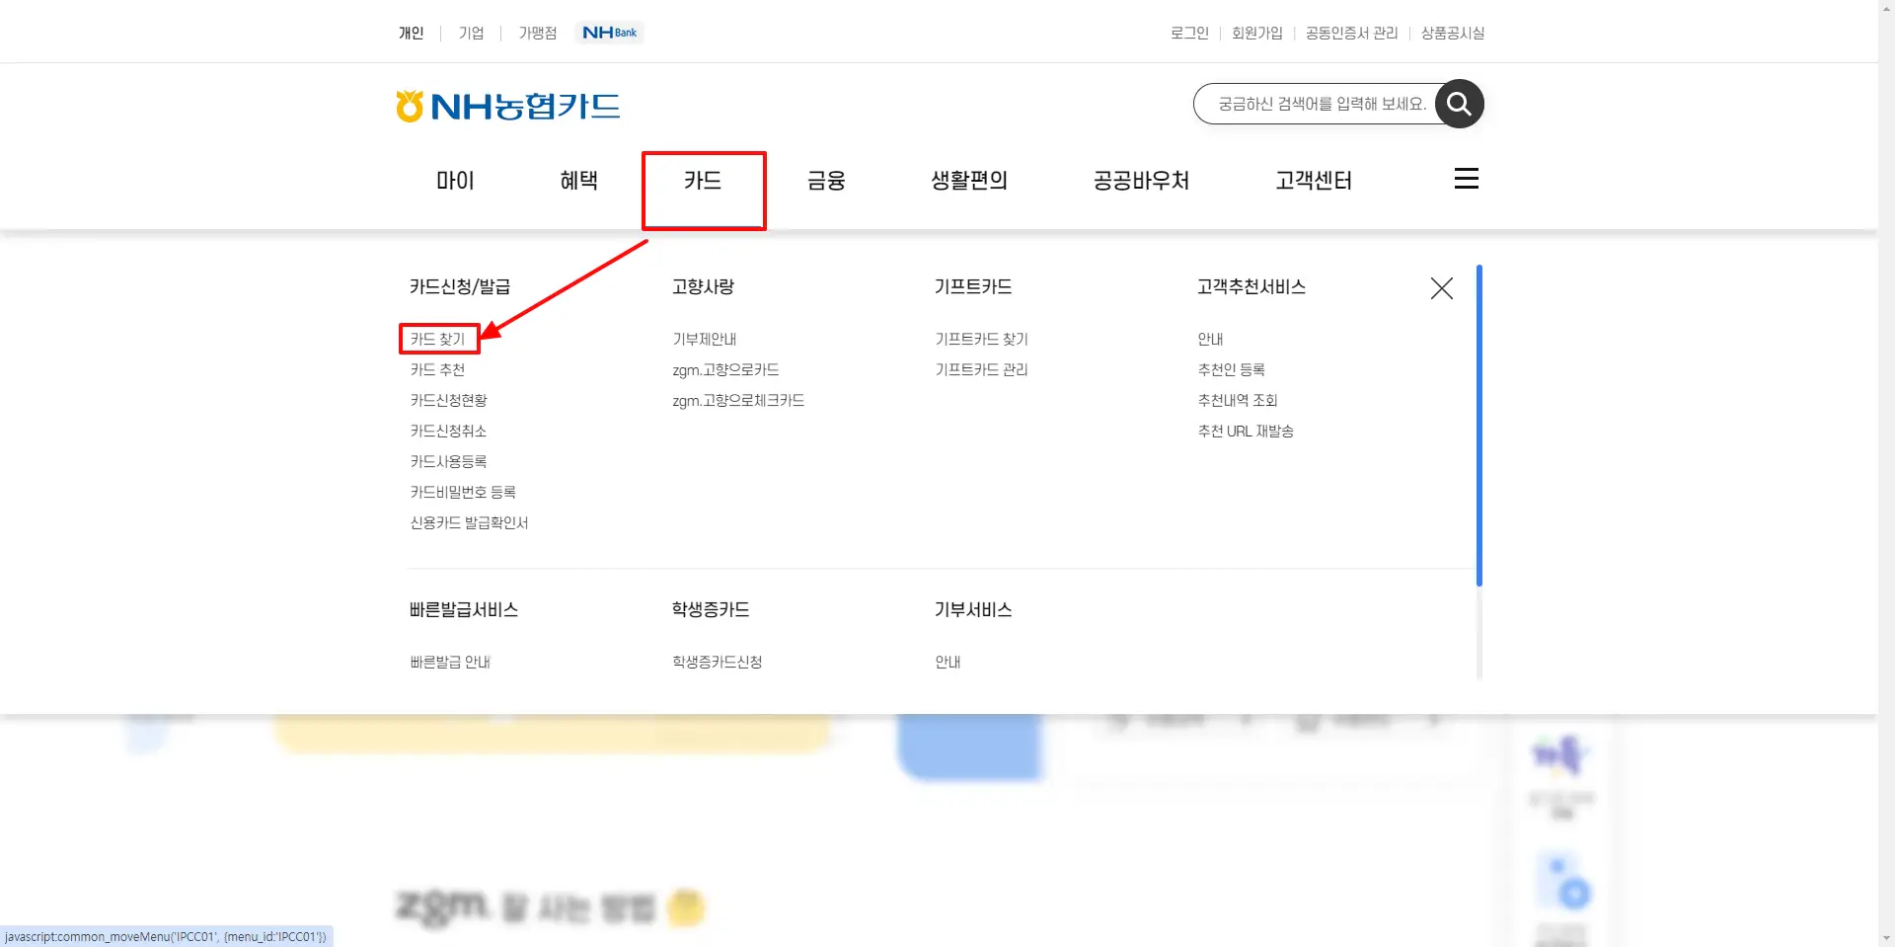Open 카드사용등록 submenu item
The height and width of the screenshot is (947, 1895).
pos(448,461)
